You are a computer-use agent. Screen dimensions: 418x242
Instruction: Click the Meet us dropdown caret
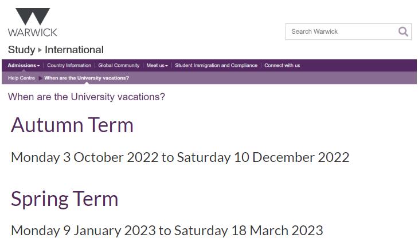tap(167, 66)
